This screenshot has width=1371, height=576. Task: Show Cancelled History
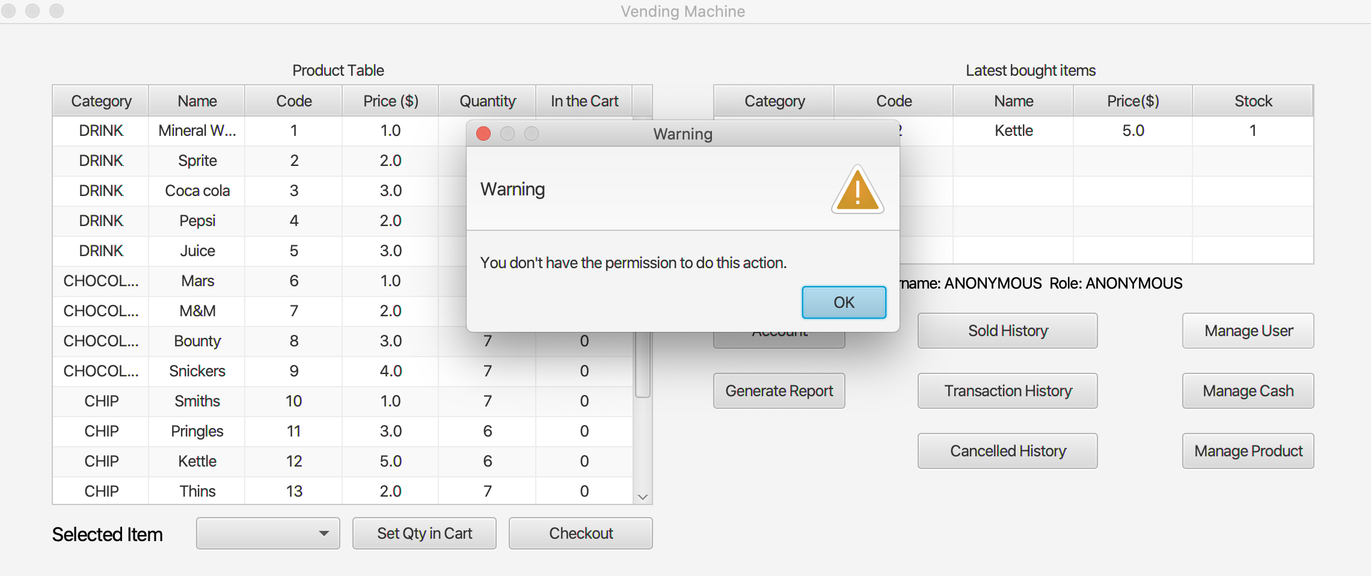click(1008, 451)
